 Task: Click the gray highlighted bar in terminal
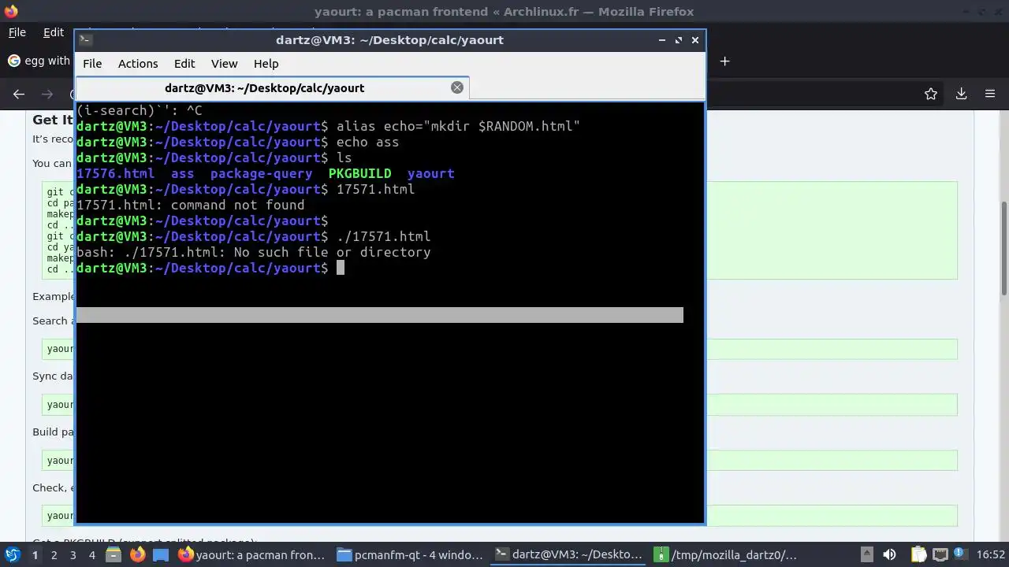tap(380, 315)
